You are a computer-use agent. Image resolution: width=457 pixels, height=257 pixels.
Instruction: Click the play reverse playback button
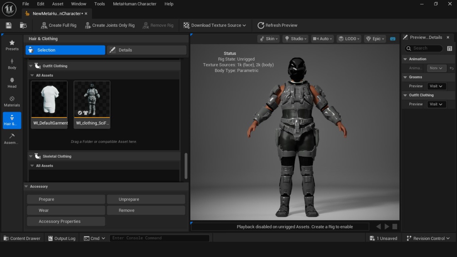click(378, 227)
